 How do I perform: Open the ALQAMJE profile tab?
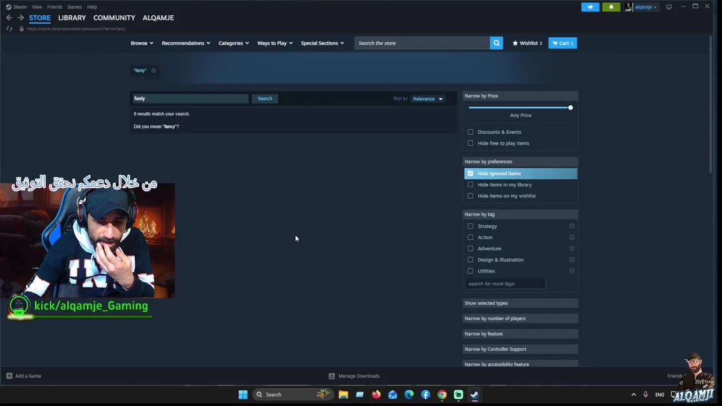[158, 17]
